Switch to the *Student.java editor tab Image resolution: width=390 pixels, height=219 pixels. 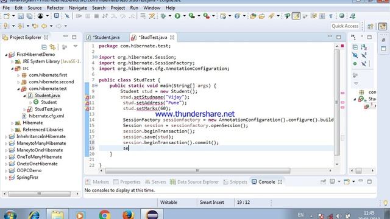[x=106, y=38]
